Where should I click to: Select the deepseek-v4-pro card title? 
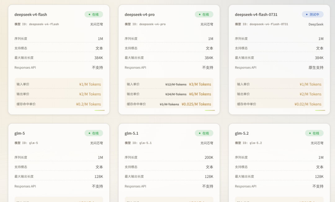(x=140, y=15)
